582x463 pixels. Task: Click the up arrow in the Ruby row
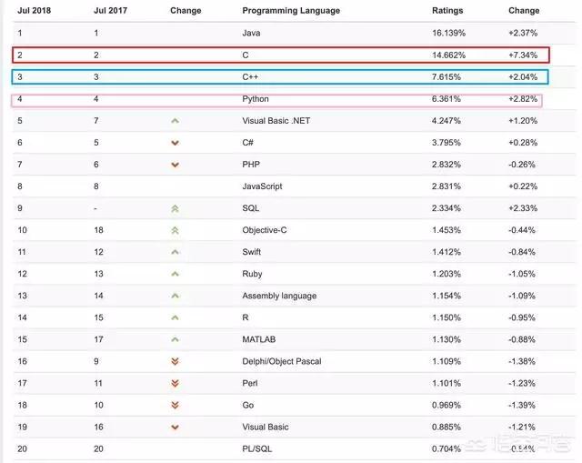pos(176,274)
